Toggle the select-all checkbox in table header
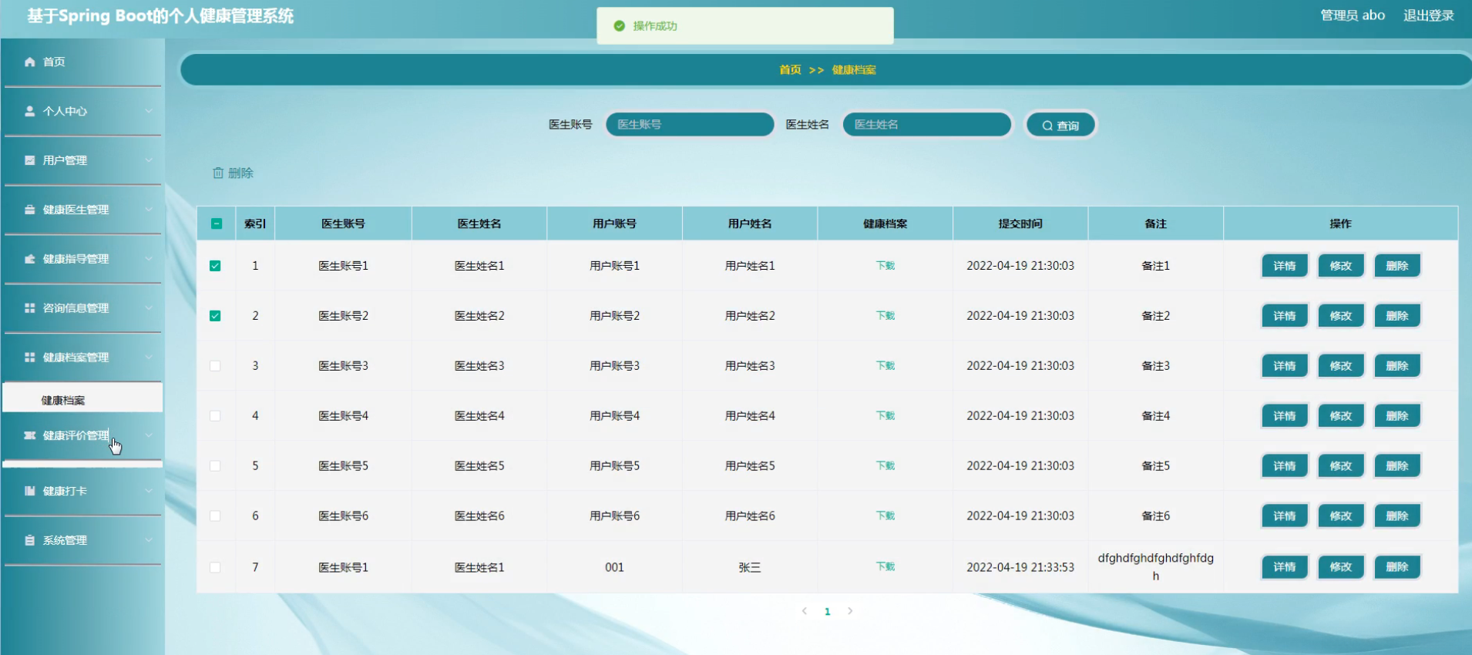Image resolution: width=1472 pixels, height=655 pixels. (x=217, y=223)
